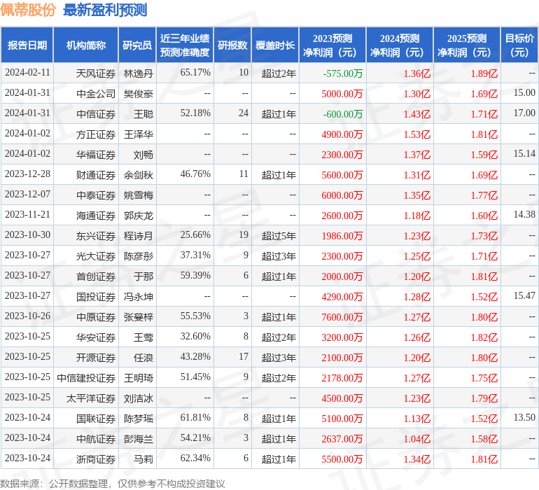This screenshot has height=490, width=539.
Task: Select the 研究员 column header
Action: 137,45
